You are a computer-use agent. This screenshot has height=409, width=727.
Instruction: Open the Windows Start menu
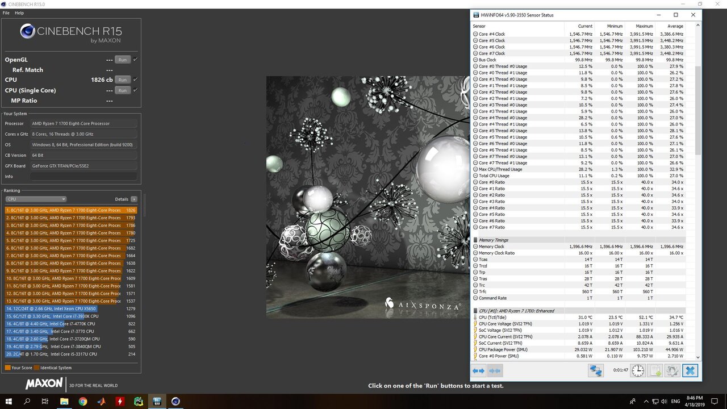tap(9, 401)
